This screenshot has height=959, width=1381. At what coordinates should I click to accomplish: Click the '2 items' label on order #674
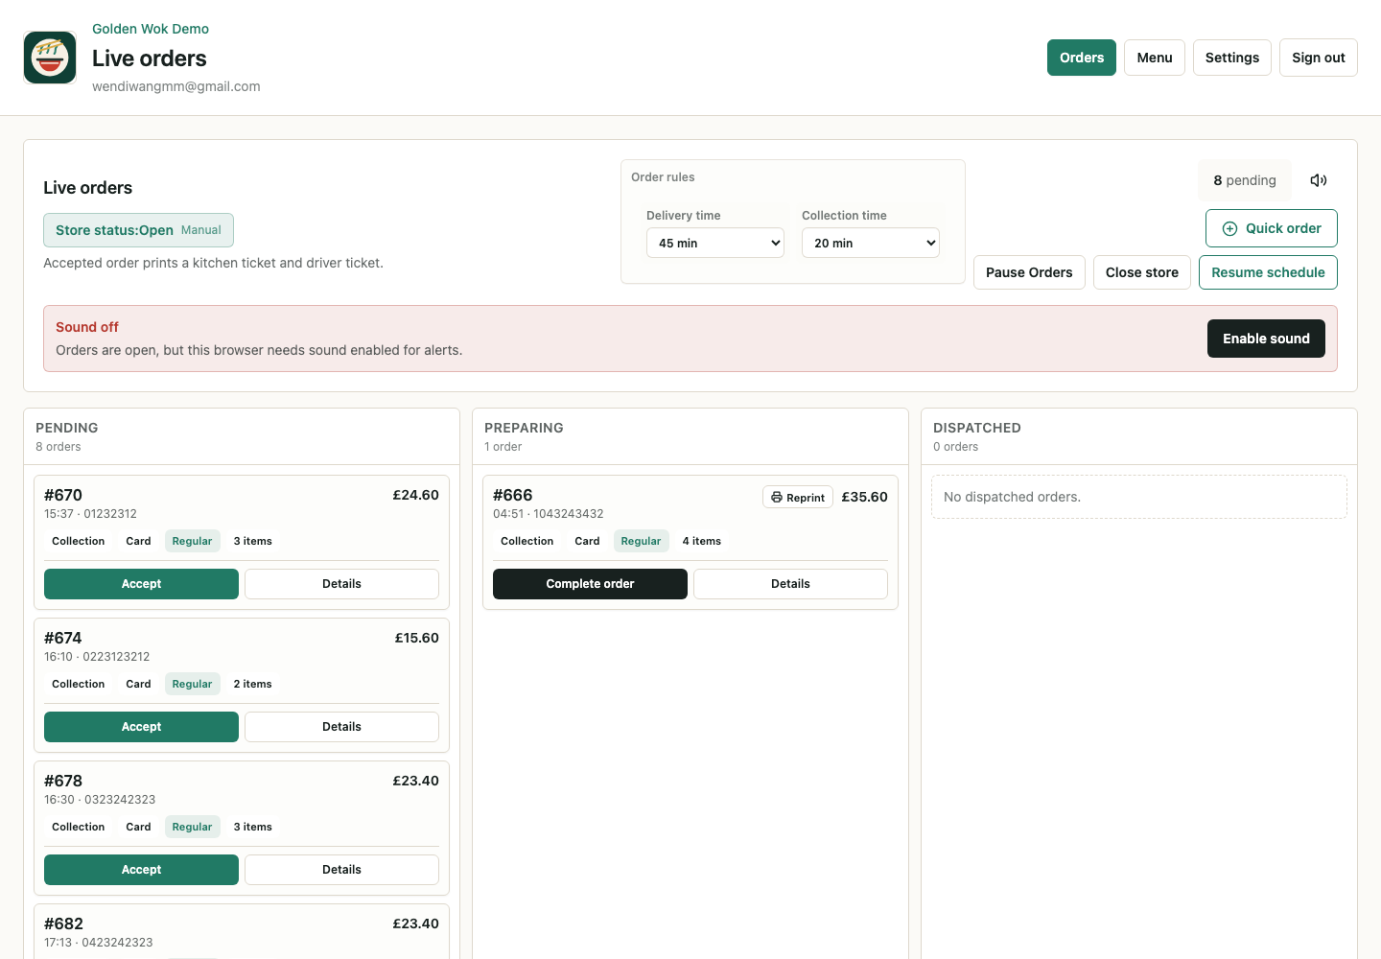[253, 684]
